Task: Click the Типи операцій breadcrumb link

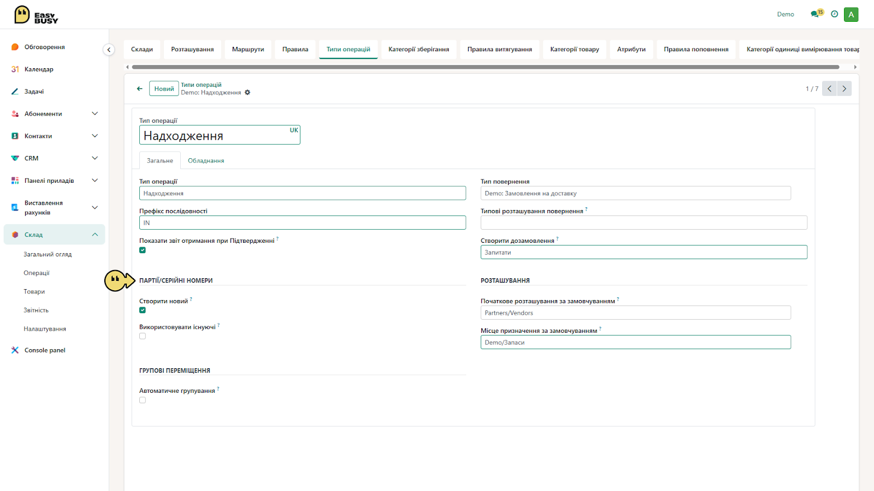Action: point(201,85)
